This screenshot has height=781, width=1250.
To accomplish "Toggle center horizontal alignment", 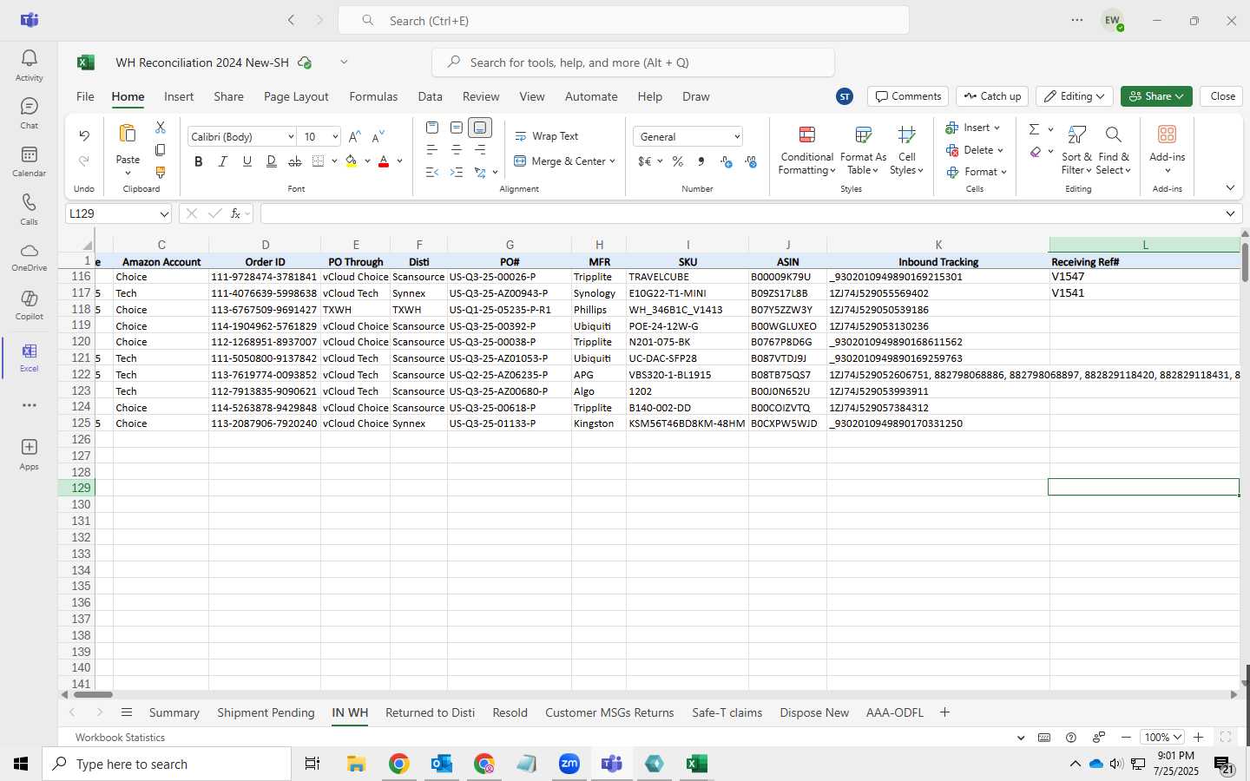I will [457, 150].
